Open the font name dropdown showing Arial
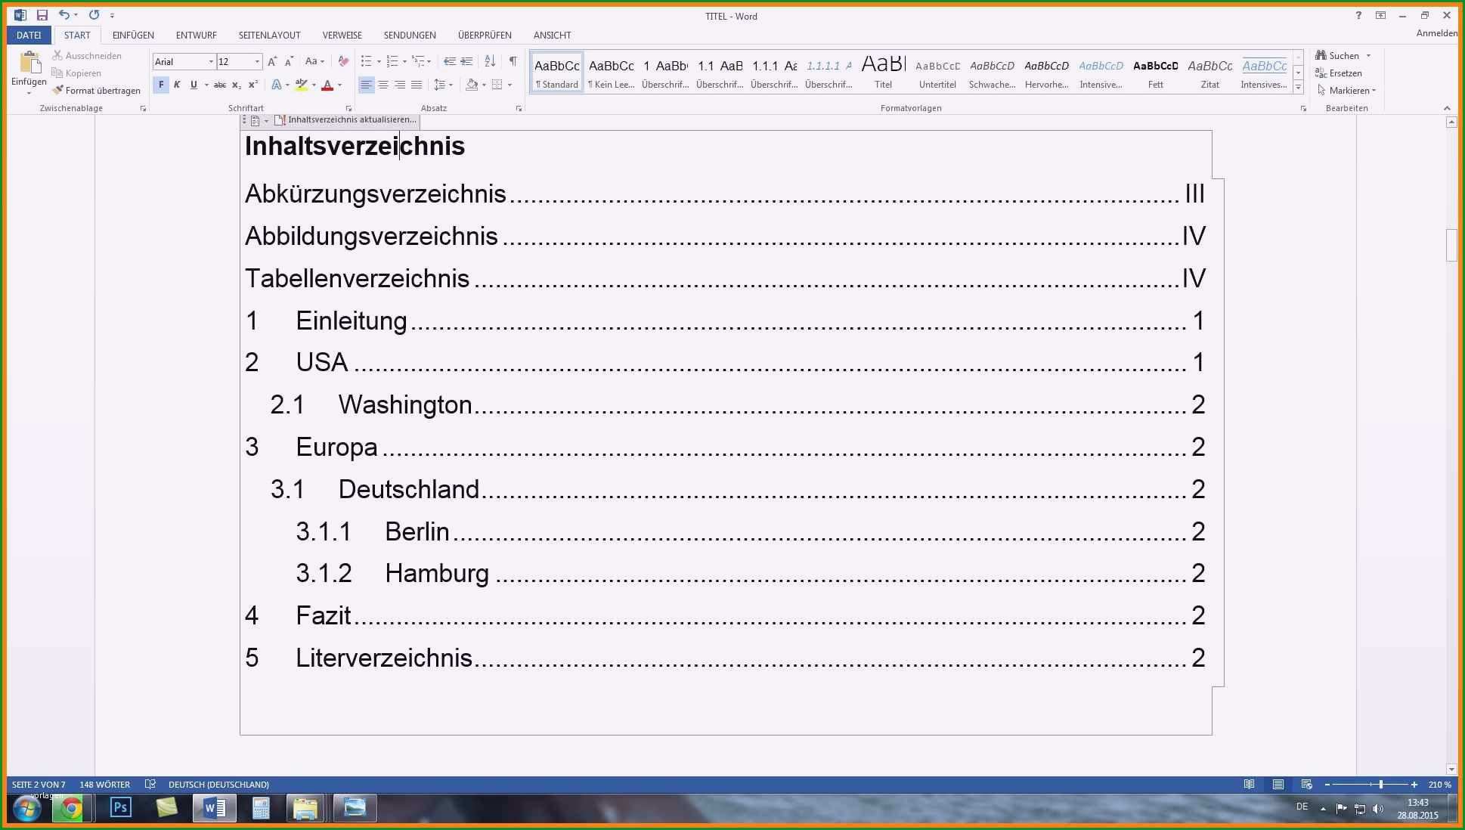Image resolution: width=1465 pixels, height=830 pixels. [211, 61]
